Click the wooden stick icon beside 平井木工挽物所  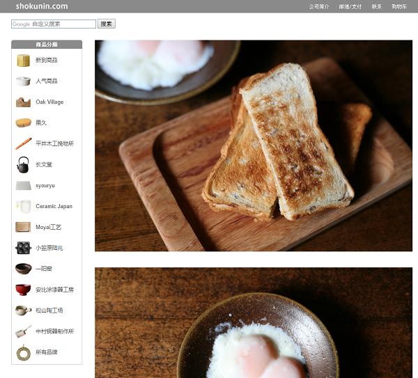(24, 143)
